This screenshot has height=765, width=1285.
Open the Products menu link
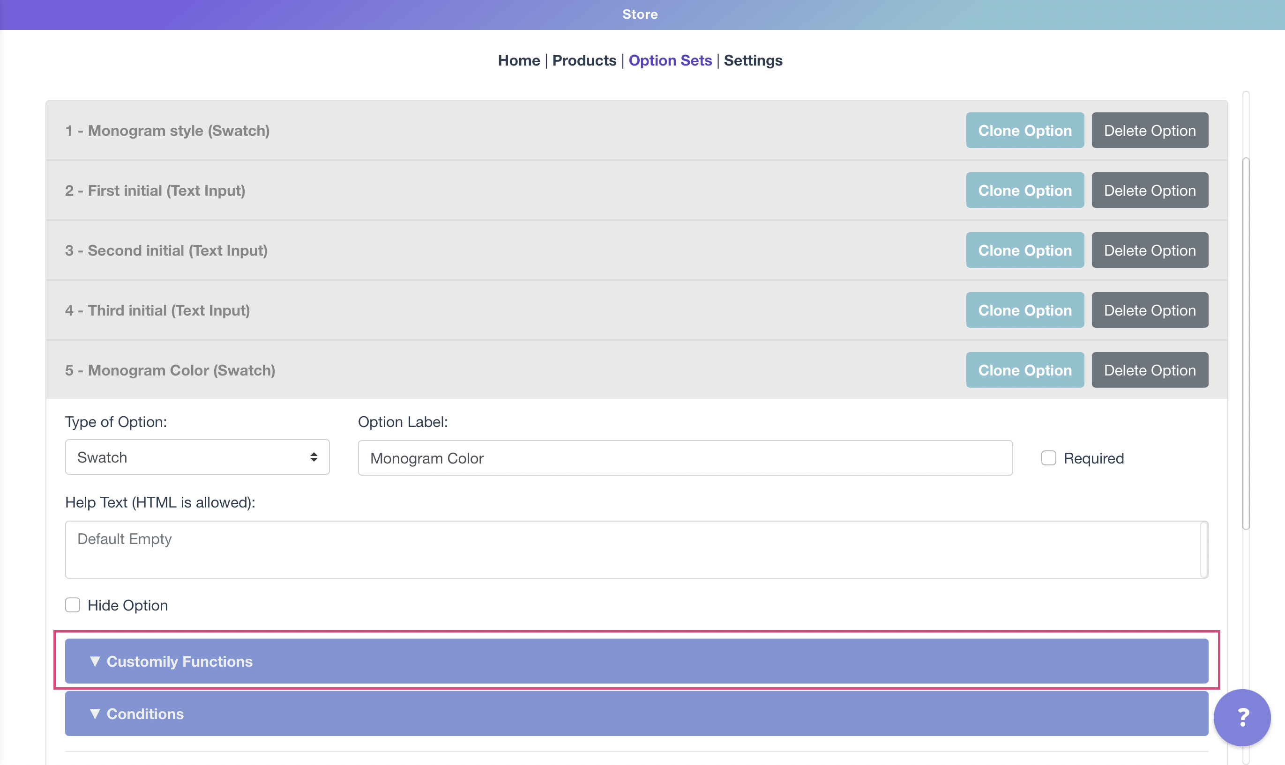tap(584, 60)
